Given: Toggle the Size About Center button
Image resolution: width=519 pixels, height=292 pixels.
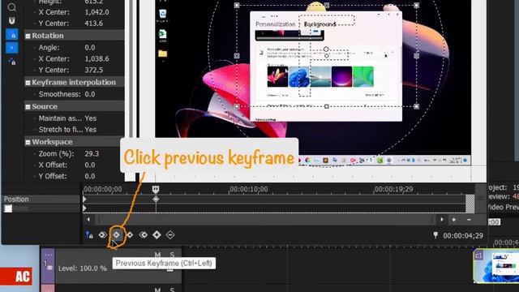Looking at the screenshot, I should coord(12,48).
